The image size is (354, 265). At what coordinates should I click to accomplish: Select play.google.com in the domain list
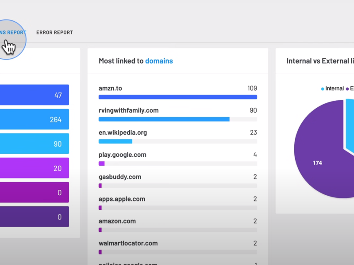(x=122, y=155)
